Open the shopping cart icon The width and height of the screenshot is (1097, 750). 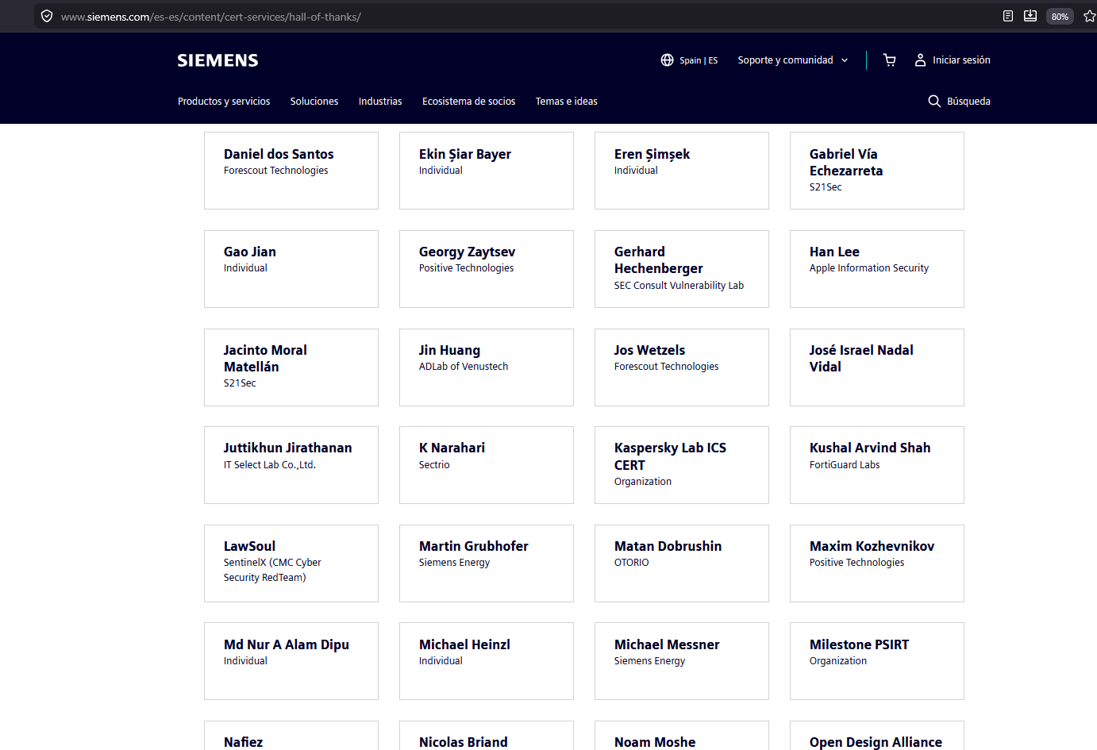[x=889, y=60]
